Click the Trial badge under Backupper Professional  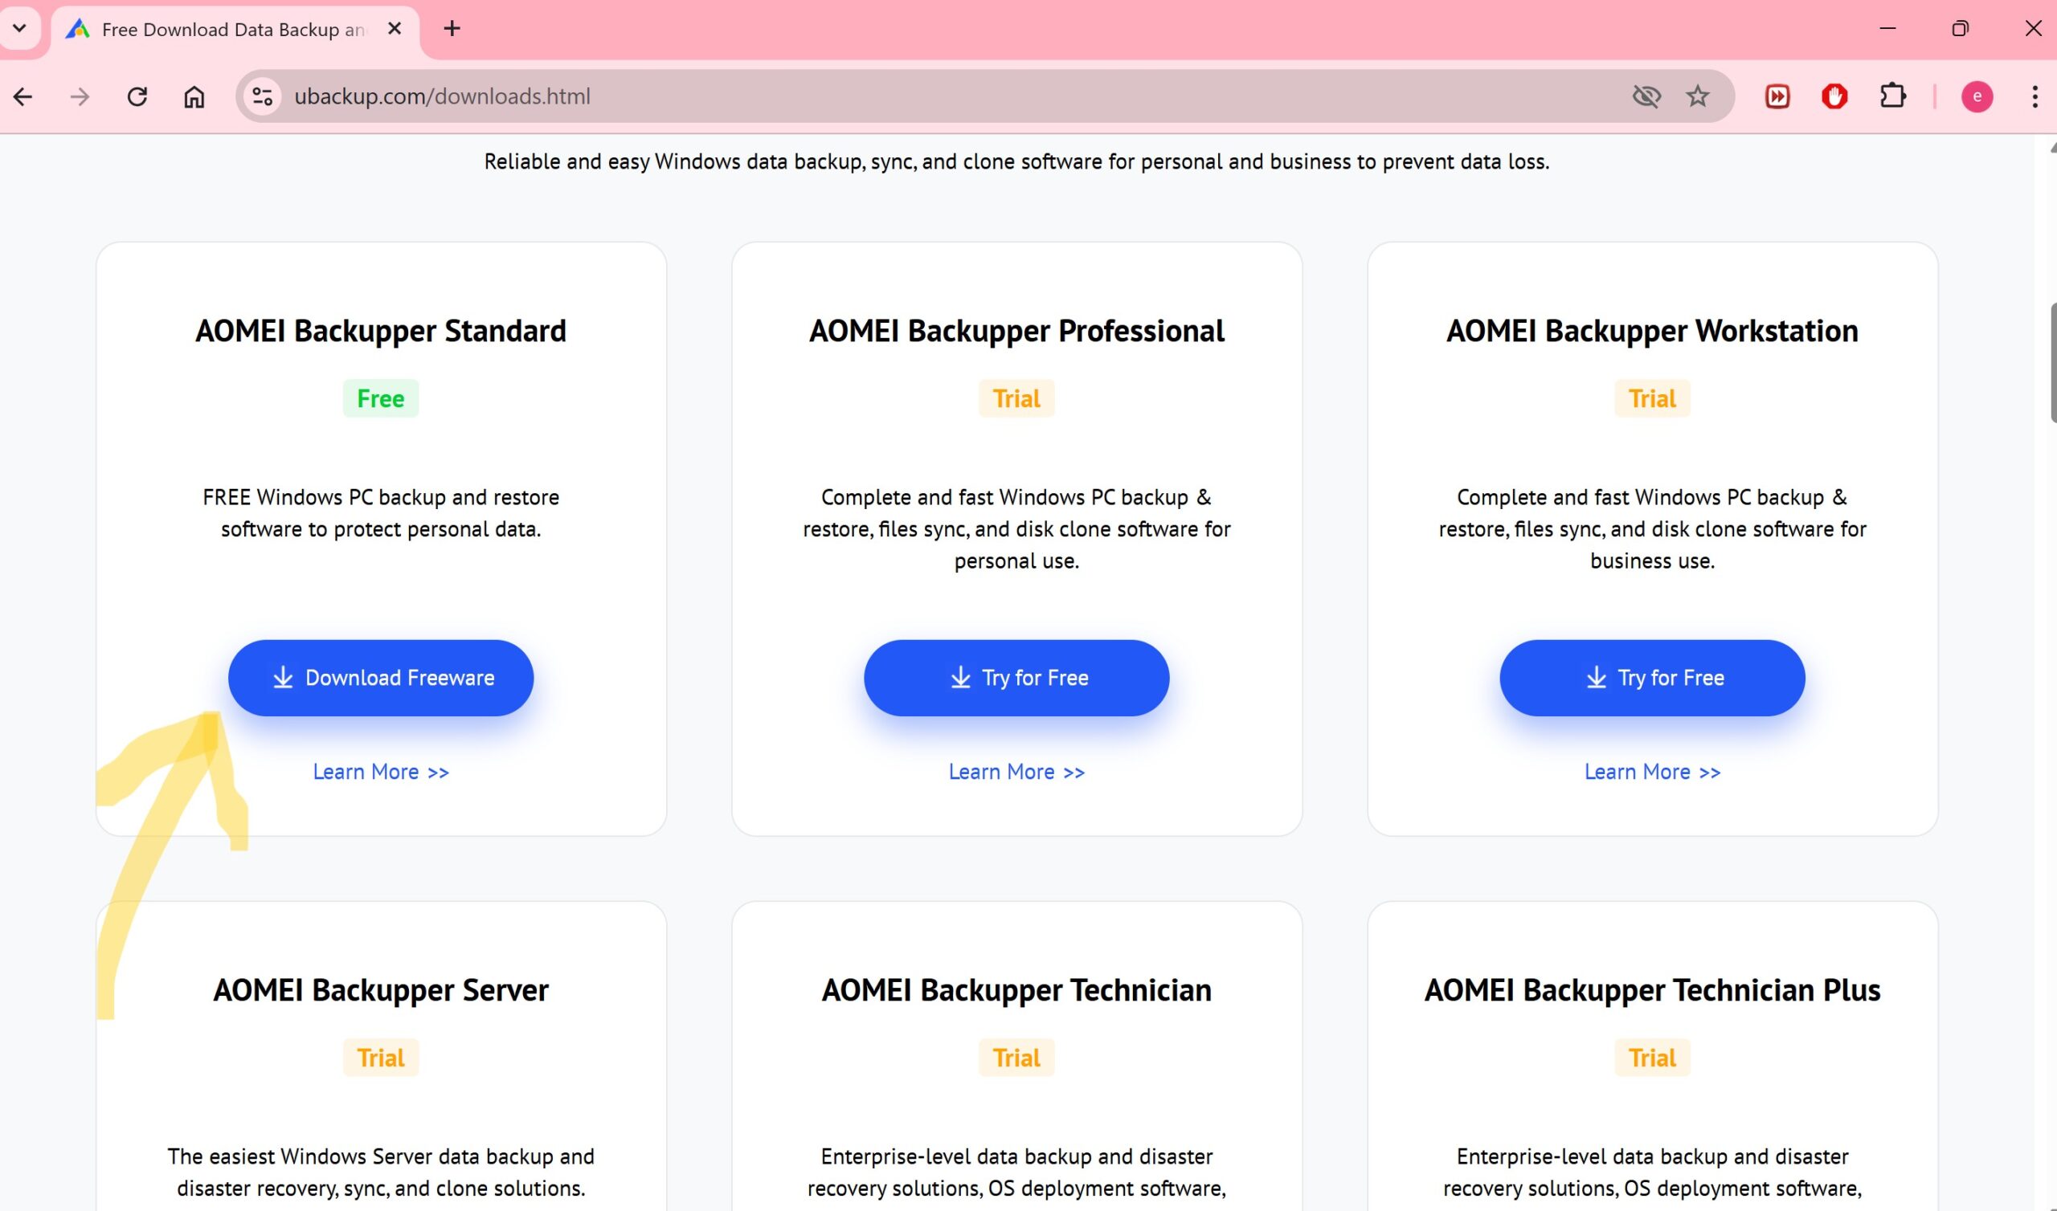[x=1016, y=398]
